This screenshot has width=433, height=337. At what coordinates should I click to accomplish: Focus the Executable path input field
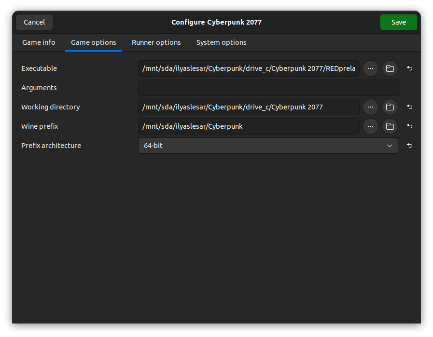click(x=249, y=68)
